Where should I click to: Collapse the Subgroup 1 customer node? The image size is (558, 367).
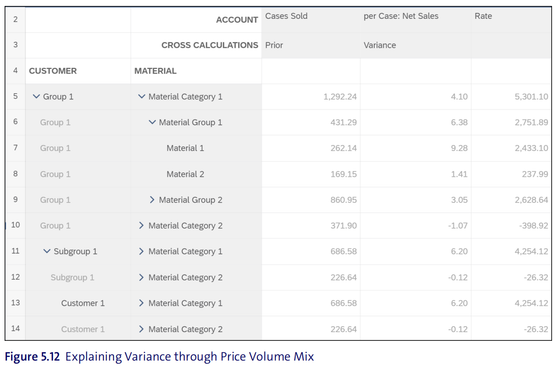[x=47, y=251]
